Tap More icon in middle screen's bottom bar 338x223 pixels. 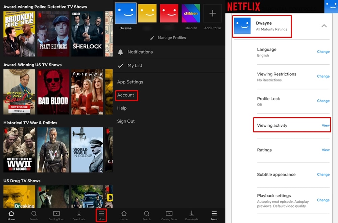pyautogui.click(x=214, y=213)
